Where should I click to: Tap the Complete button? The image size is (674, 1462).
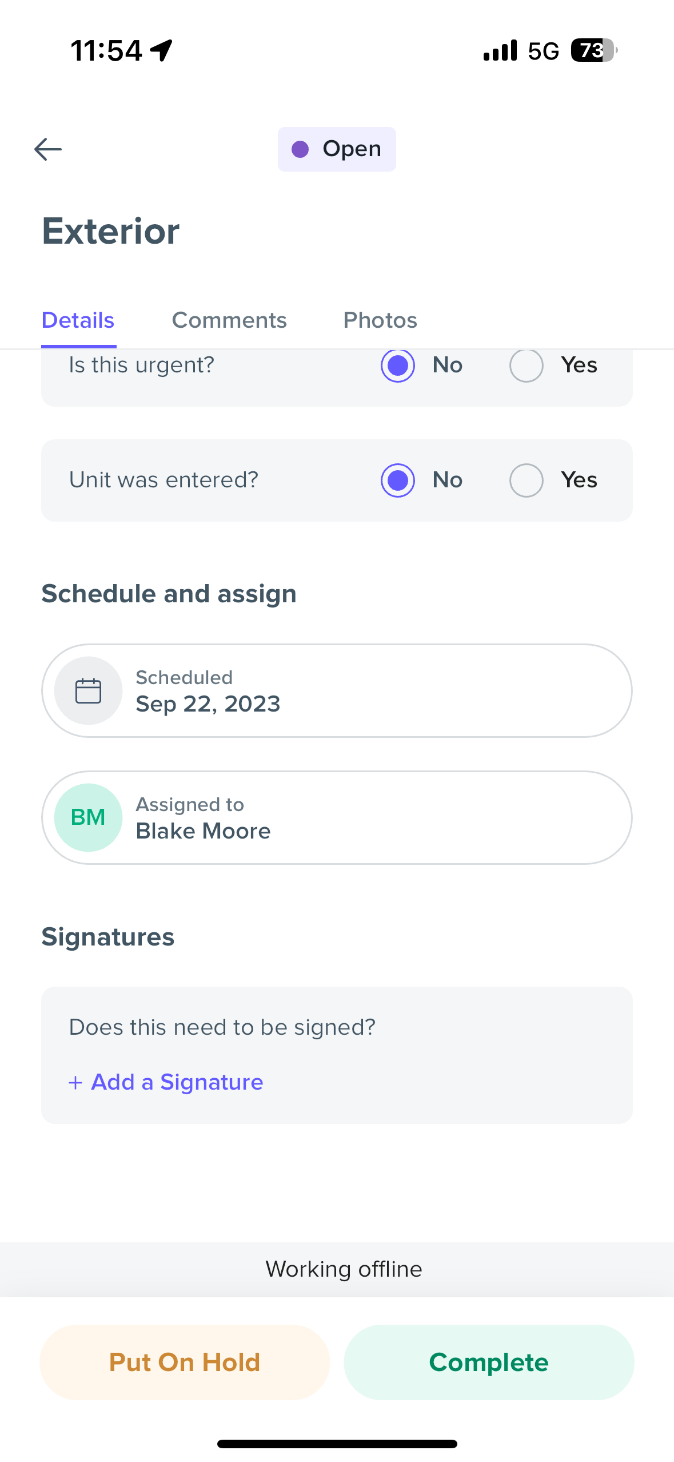489,1362
